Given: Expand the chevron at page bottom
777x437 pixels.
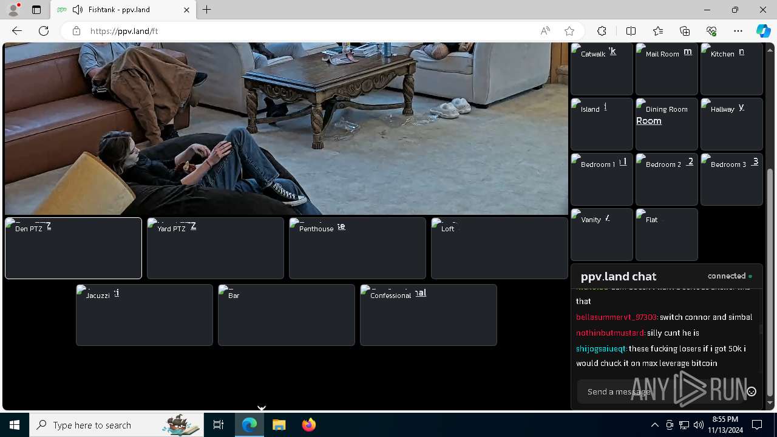Looking at the screenshot, I should (262, 408).
